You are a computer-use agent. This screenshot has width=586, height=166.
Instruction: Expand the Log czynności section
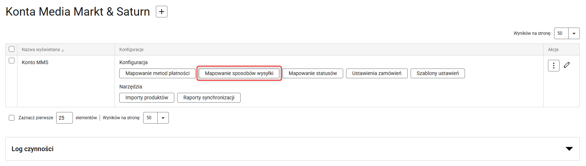(x=569, y=149)
